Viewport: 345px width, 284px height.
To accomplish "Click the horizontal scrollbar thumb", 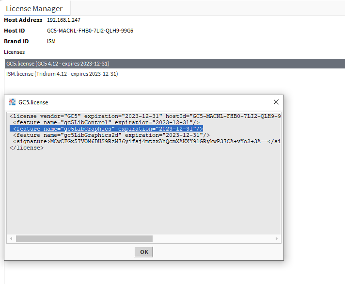I will point(84,239).
